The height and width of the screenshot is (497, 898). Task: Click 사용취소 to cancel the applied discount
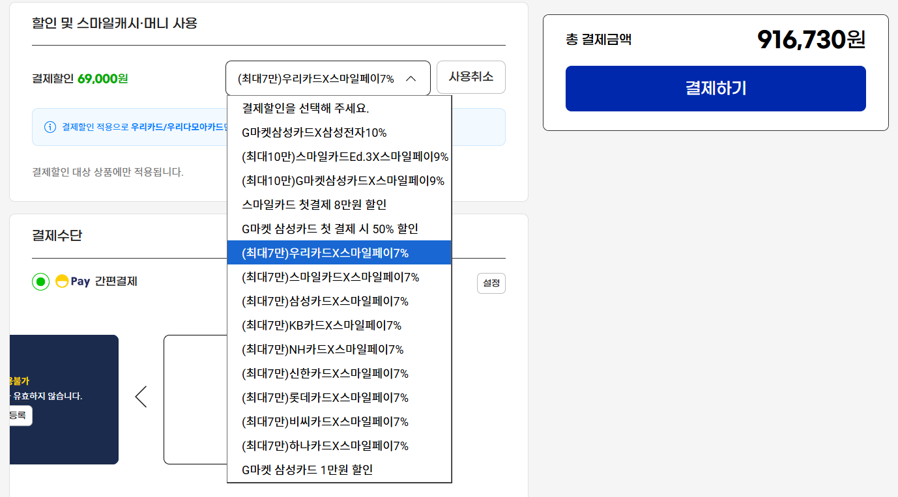coord(471,76)
